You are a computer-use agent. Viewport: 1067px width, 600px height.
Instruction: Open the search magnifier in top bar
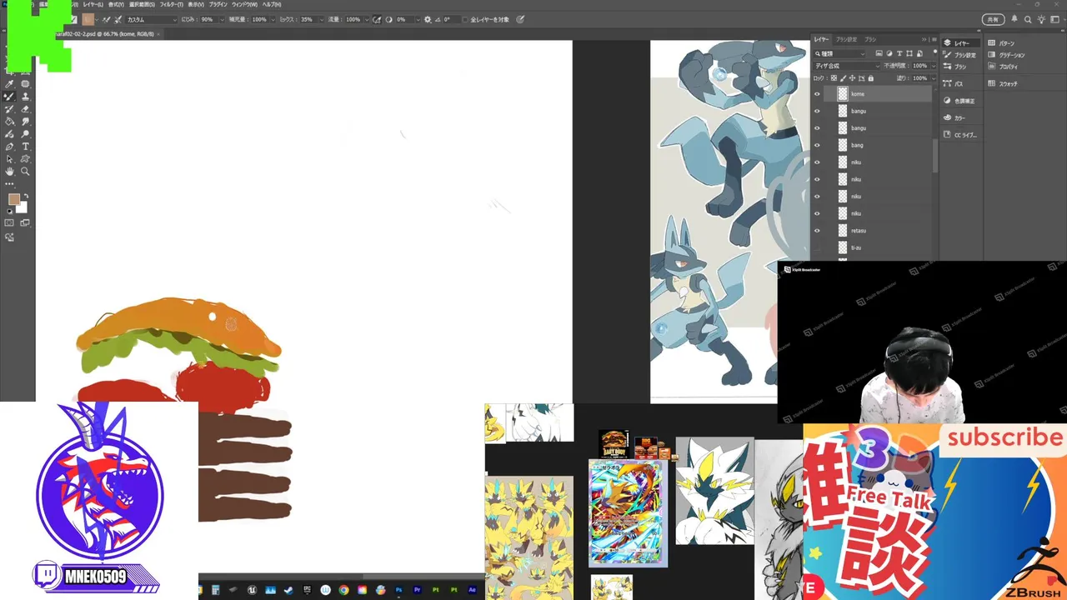pos(1028,19)
